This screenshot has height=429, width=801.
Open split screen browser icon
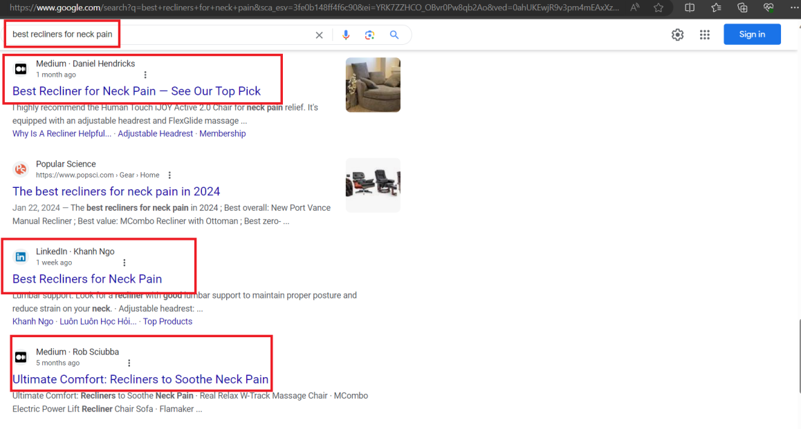689,8
